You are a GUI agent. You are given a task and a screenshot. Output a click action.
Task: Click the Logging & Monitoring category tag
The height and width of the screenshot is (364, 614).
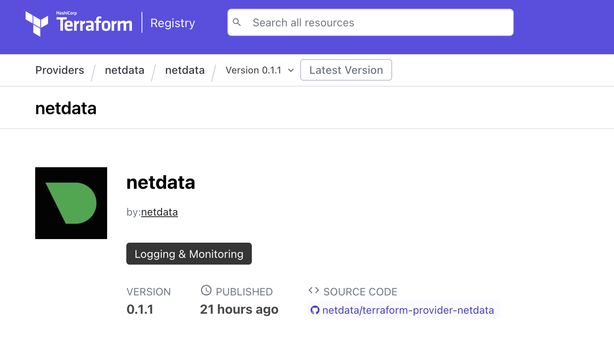click(x=189, y=254)
